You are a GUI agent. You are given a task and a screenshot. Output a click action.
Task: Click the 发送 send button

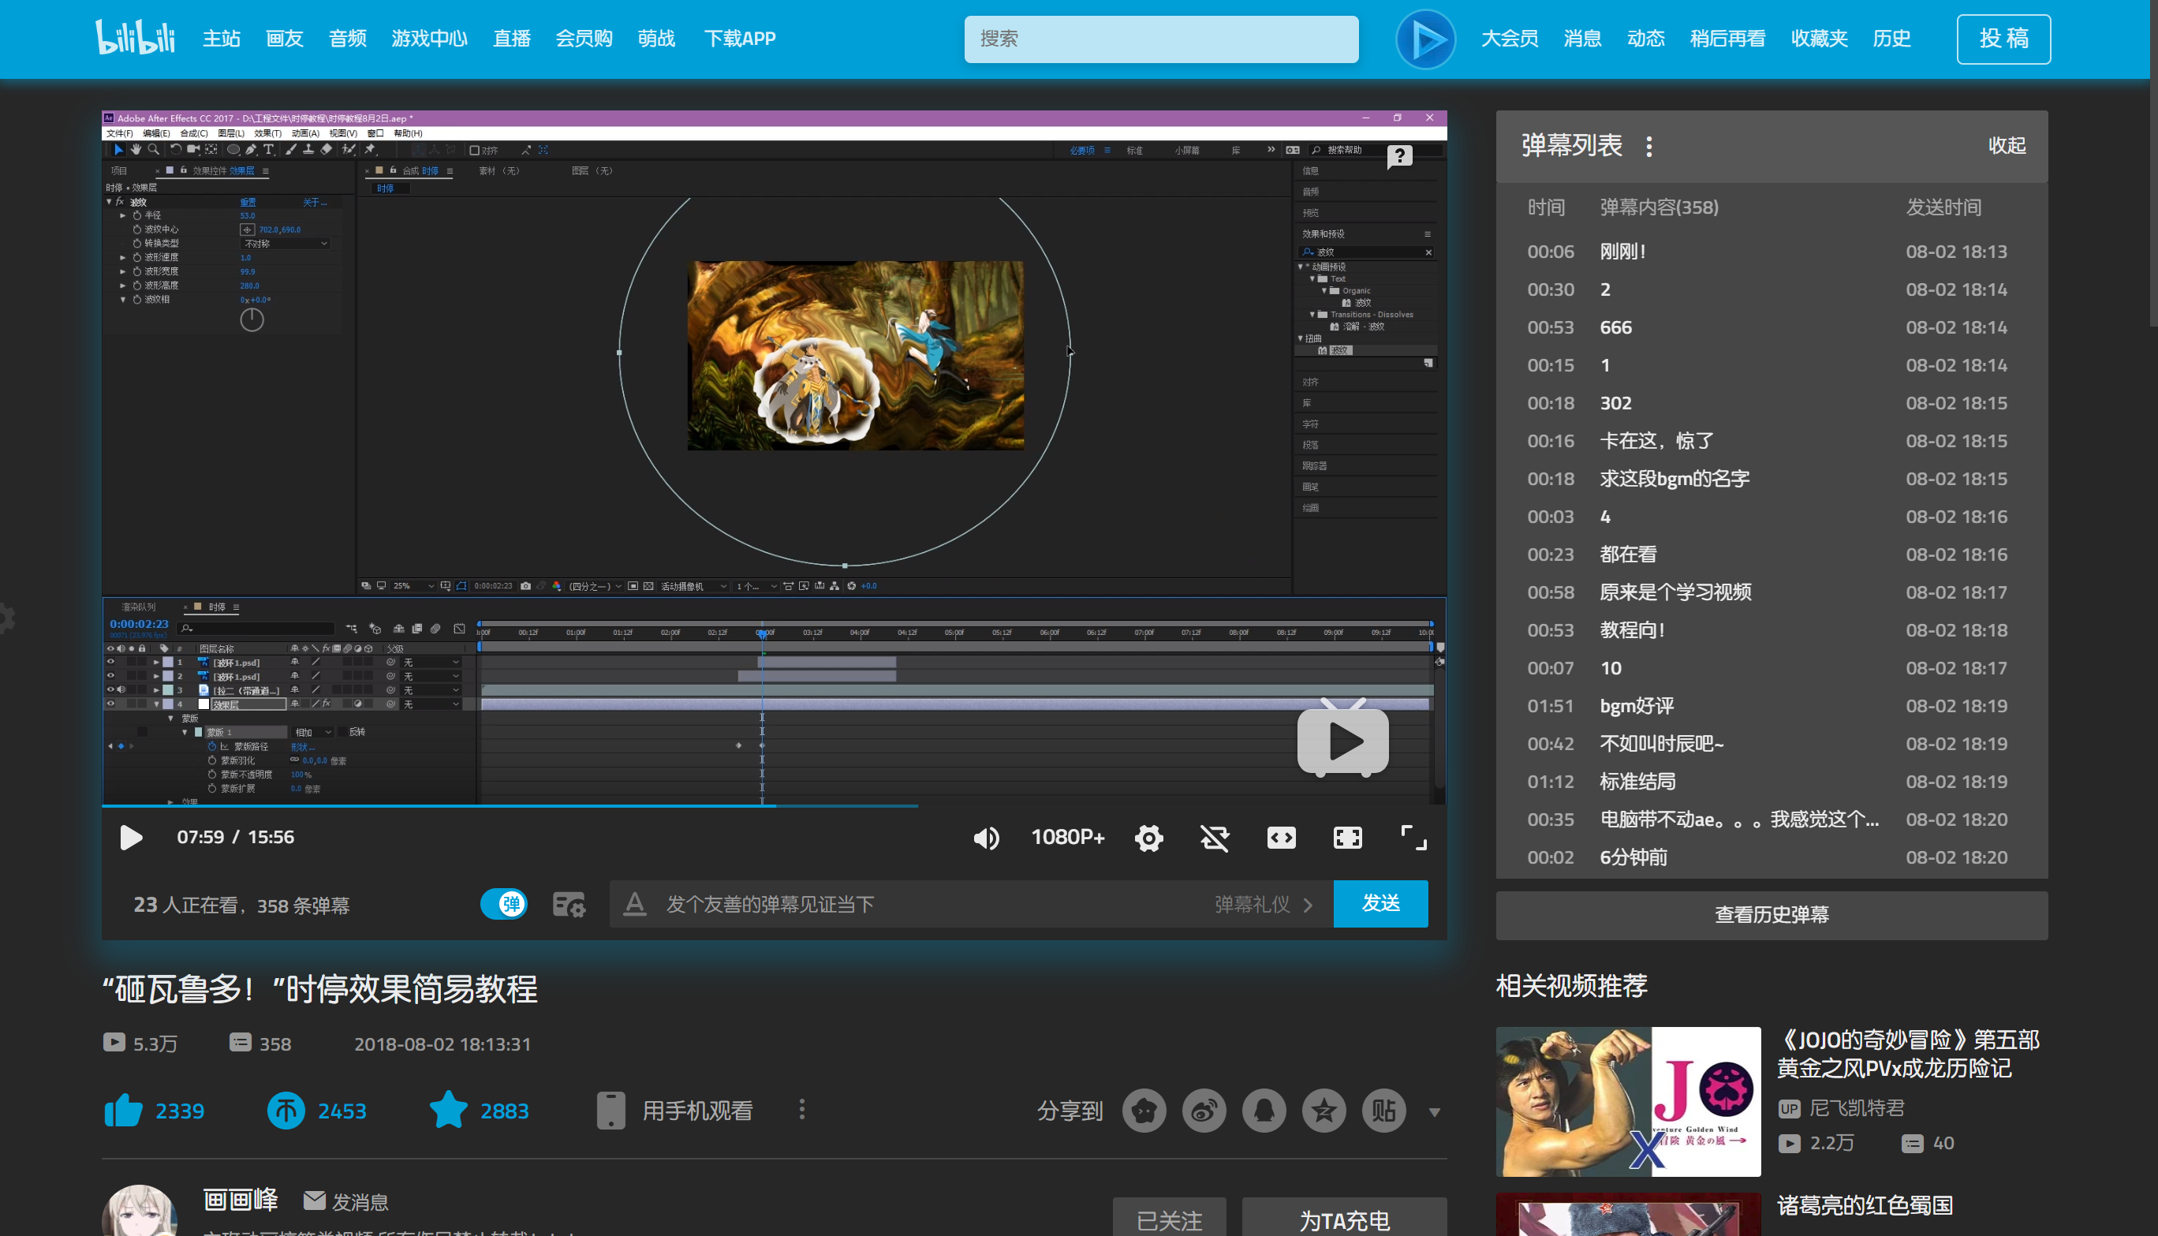click(1380, 903)
